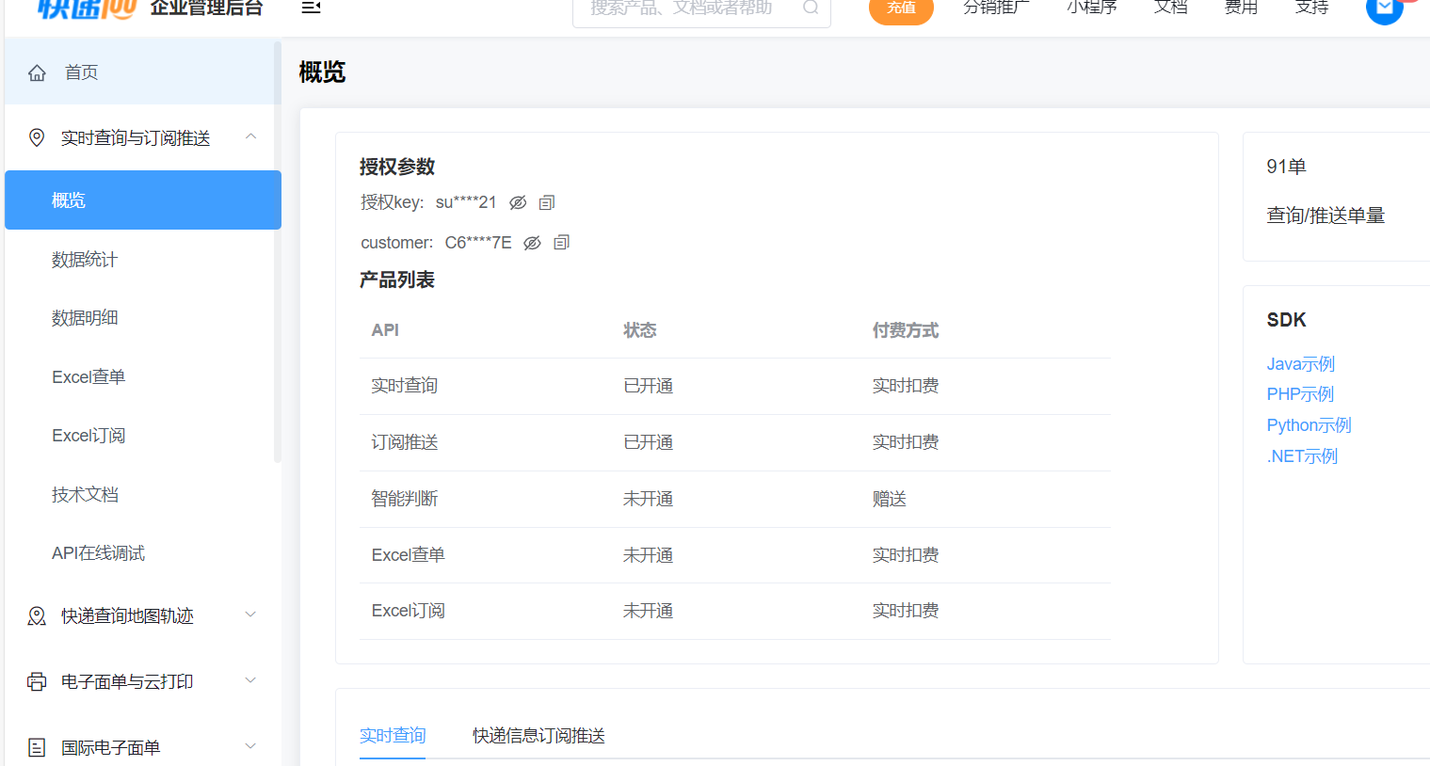
Task: Collapse the 实时查询与订阅推送 menu chevron
Action: coord(250,136)
